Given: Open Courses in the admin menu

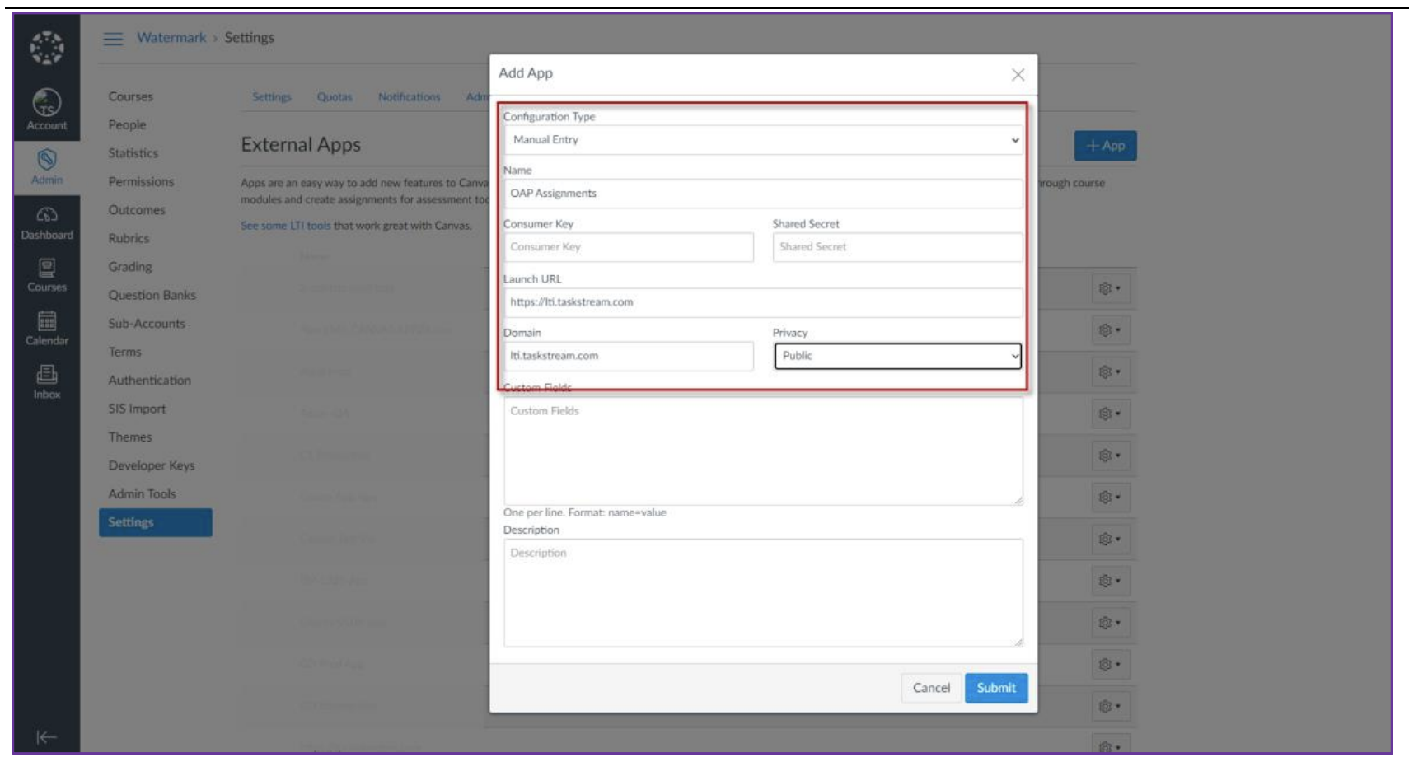Looking at the screenshot, I should pyautogui.click(x=130, y=97).
